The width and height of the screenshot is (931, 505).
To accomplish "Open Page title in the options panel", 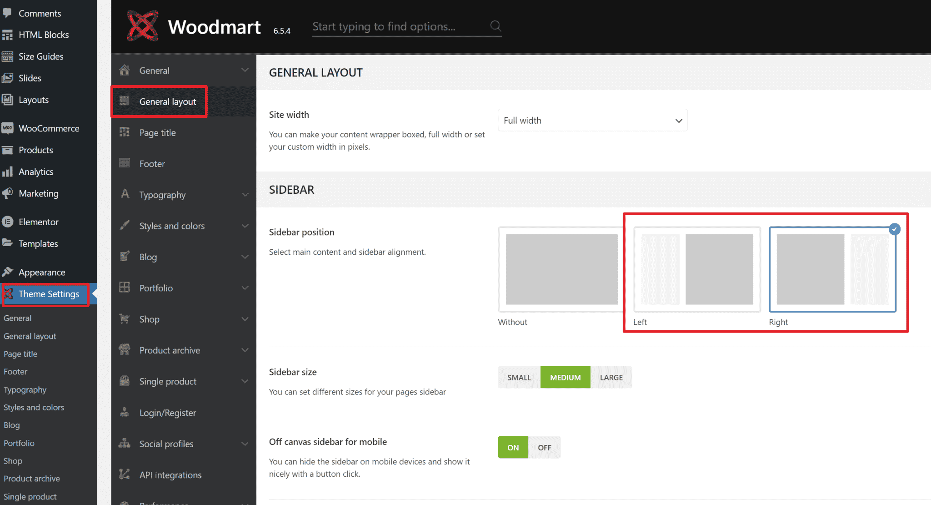I will [184, 132].
